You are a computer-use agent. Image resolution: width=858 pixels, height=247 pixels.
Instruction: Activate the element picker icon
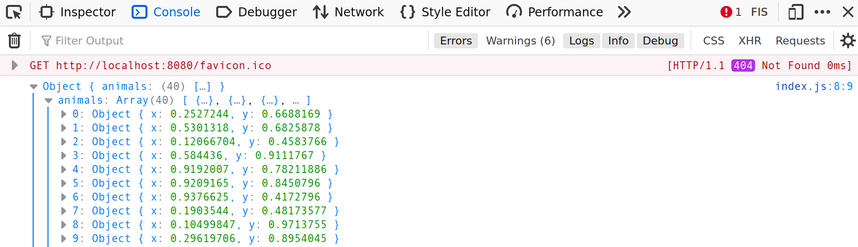click(14, 12)
